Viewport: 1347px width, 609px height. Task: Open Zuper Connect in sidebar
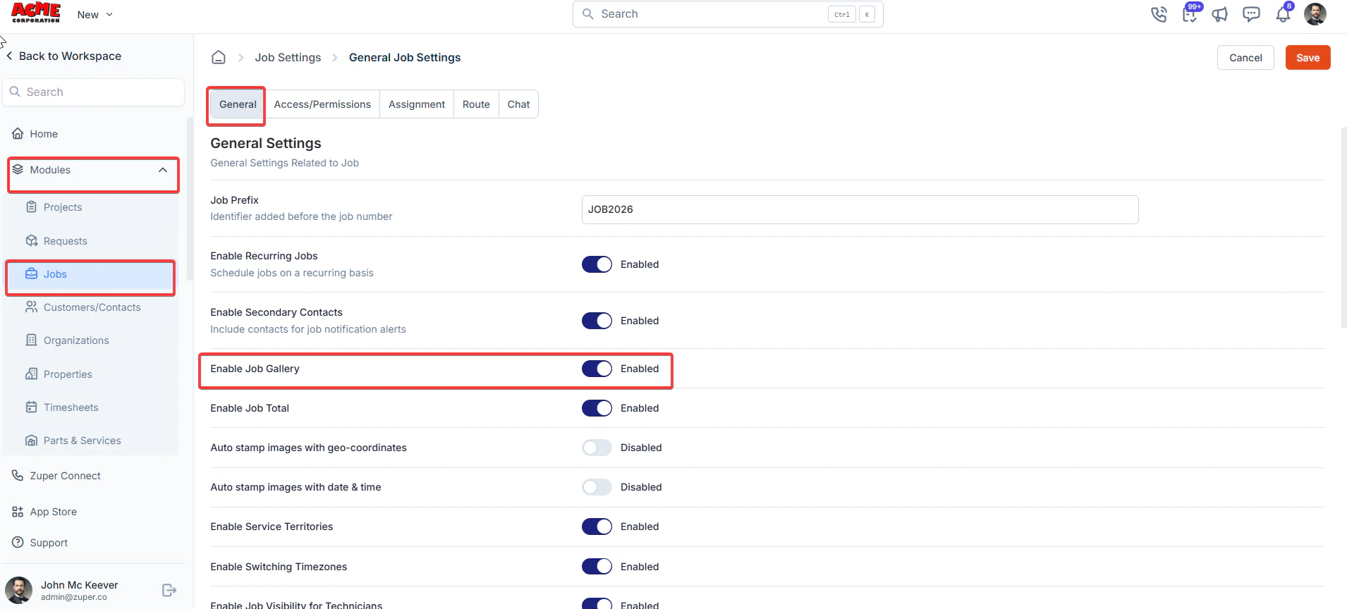click(65, 476)
